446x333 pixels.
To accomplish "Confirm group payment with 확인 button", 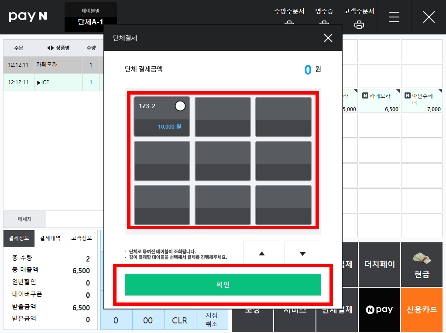I will coord(223,285).
